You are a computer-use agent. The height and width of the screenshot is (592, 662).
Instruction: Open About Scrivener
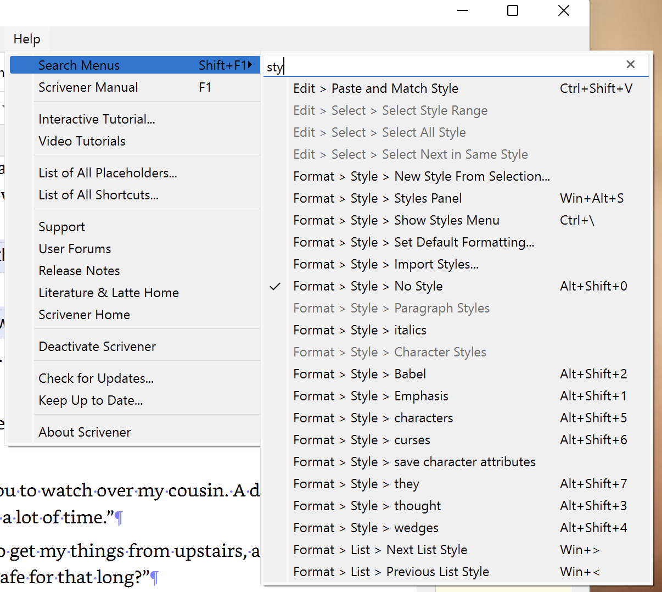(134, 432)
